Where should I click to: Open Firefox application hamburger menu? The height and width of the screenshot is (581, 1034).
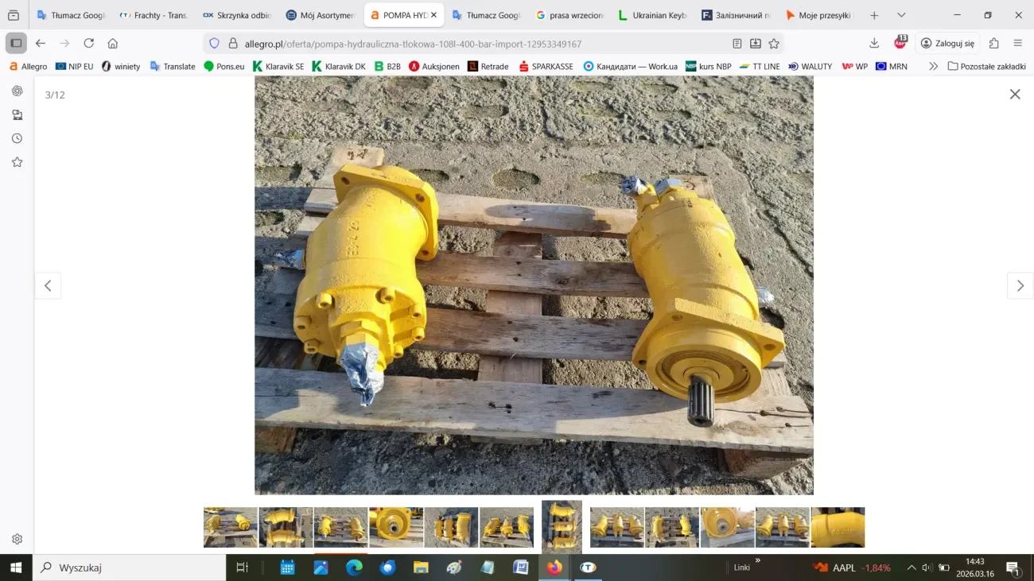[x=1018, y=44]
